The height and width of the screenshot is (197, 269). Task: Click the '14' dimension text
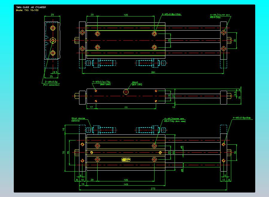click(x=83, y=184)
